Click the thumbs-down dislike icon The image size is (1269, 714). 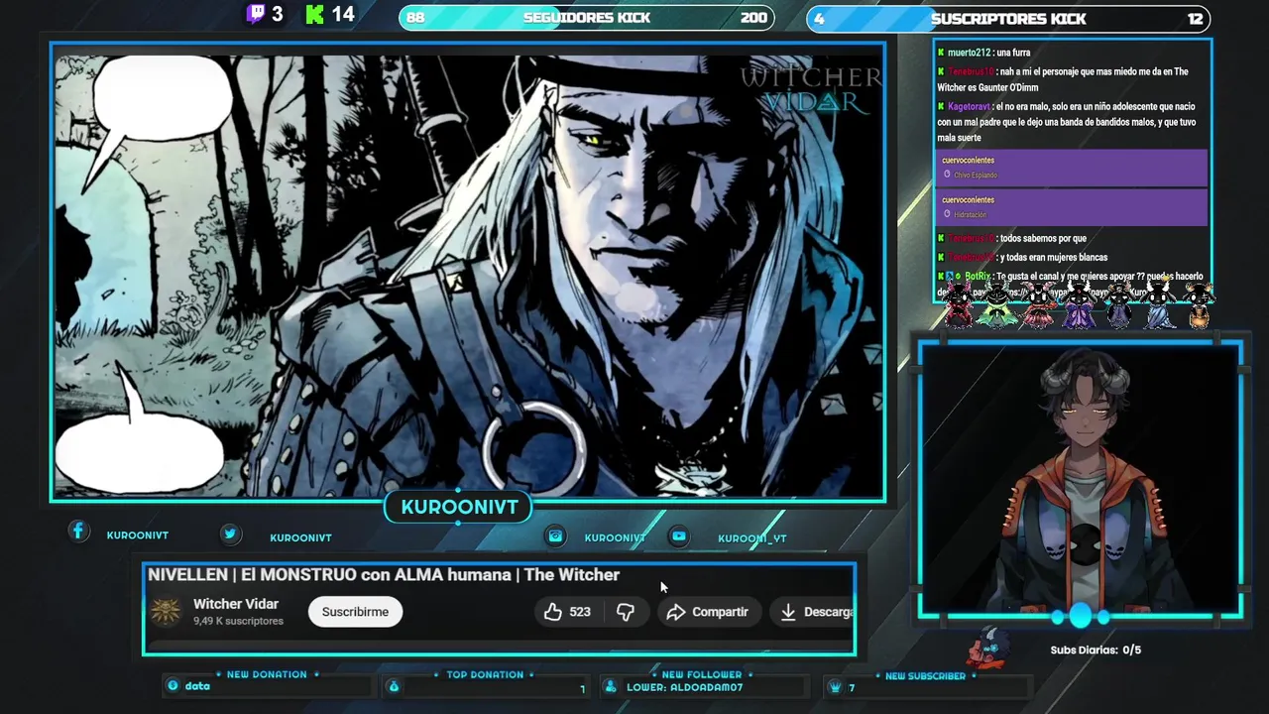click(x=626, y=612)
